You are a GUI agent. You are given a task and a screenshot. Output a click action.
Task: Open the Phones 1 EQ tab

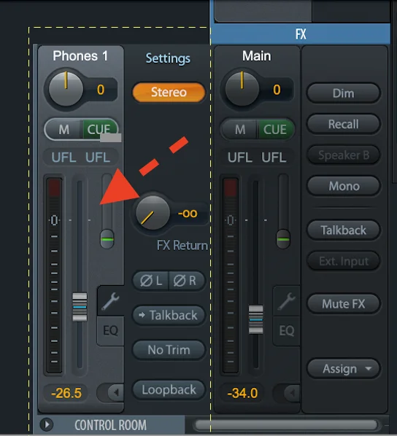click(110, 330)
